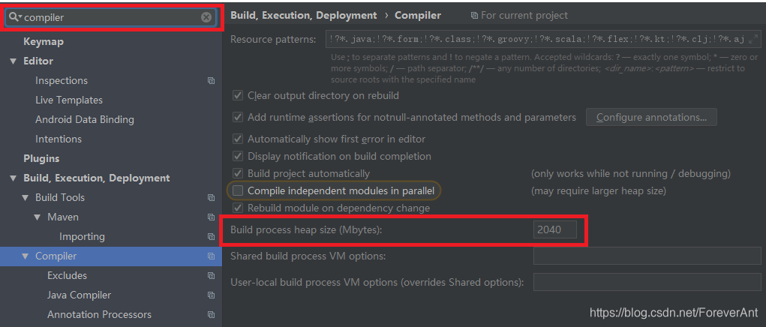This screenshot has height=327, width=766.
Task: Click the Configure annotations button
Action: point(651,117)
